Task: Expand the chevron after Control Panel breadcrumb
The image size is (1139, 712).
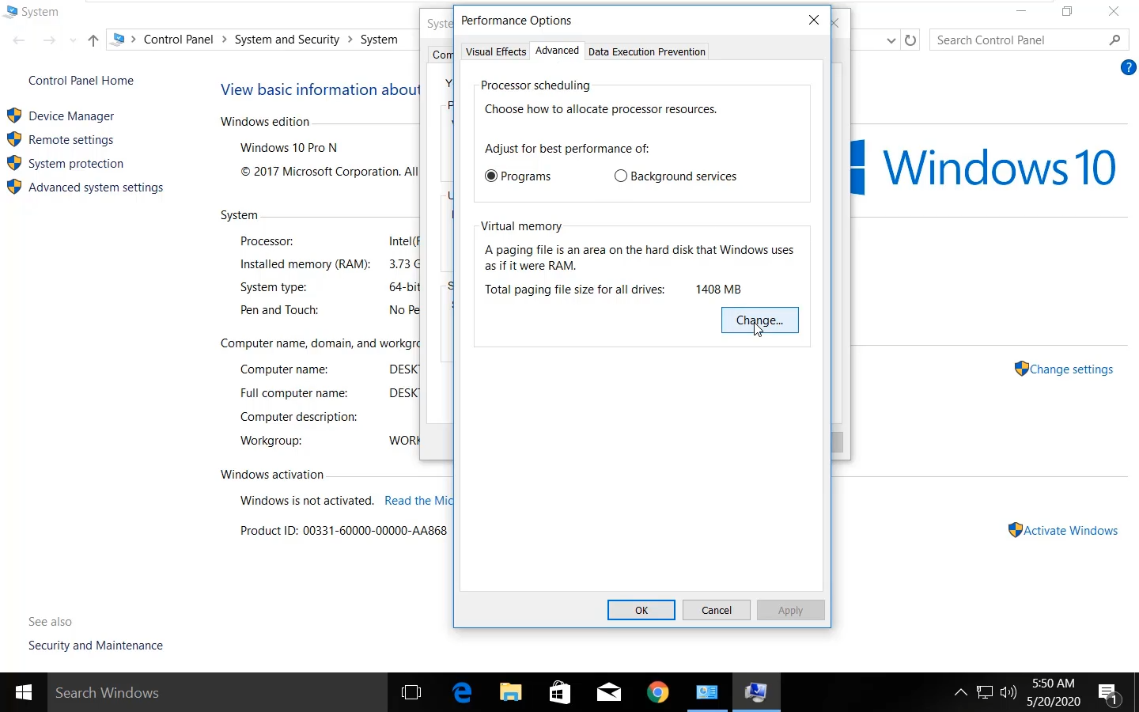Action: (x=225, y=40)
